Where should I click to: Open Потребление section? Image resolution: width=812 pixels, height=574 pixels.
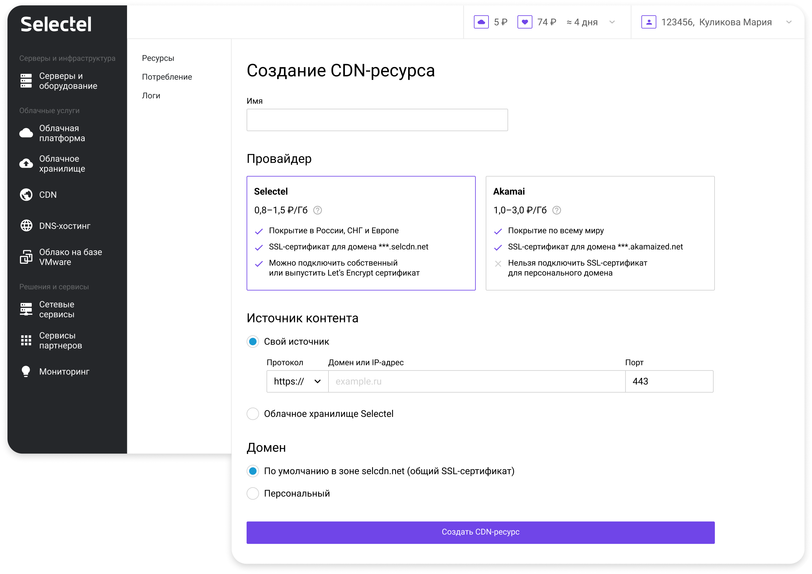coord(167,77)
